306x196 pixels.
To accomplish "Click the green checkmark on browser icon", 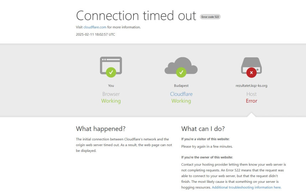I will (x=111, y=72).
